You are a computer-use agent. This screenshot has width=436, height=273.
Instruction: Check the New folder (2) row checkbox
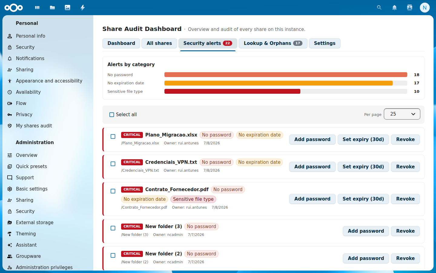click(x=113, y=255)
